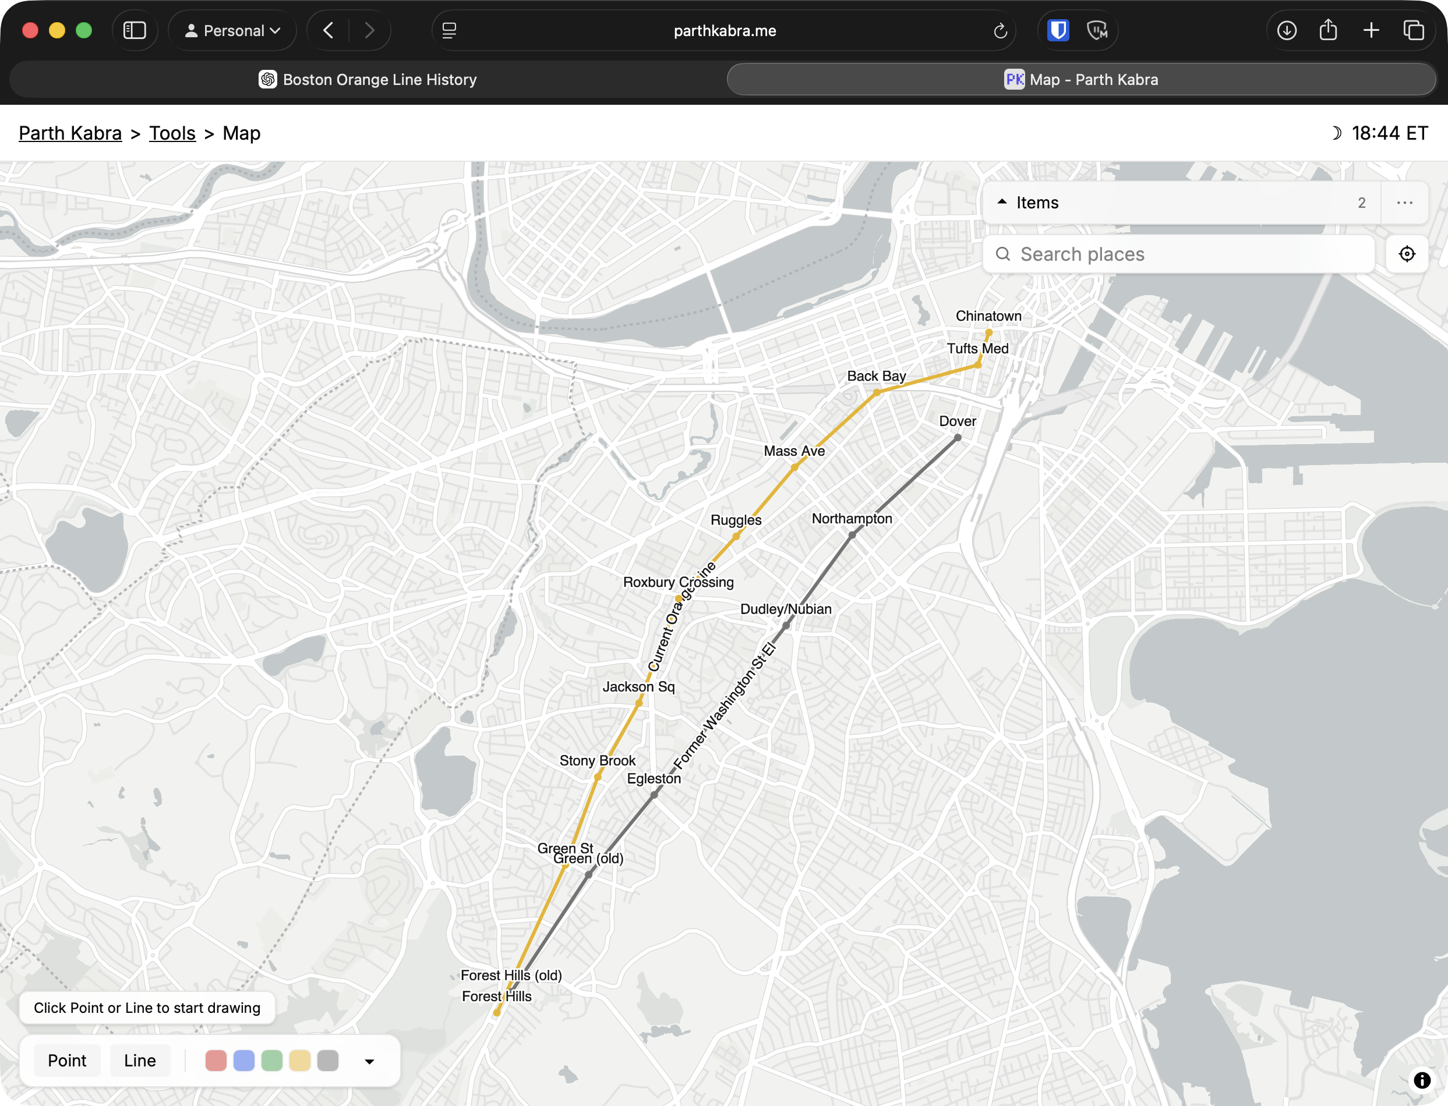Open the Items more options menu

[x=1404, y=203]
